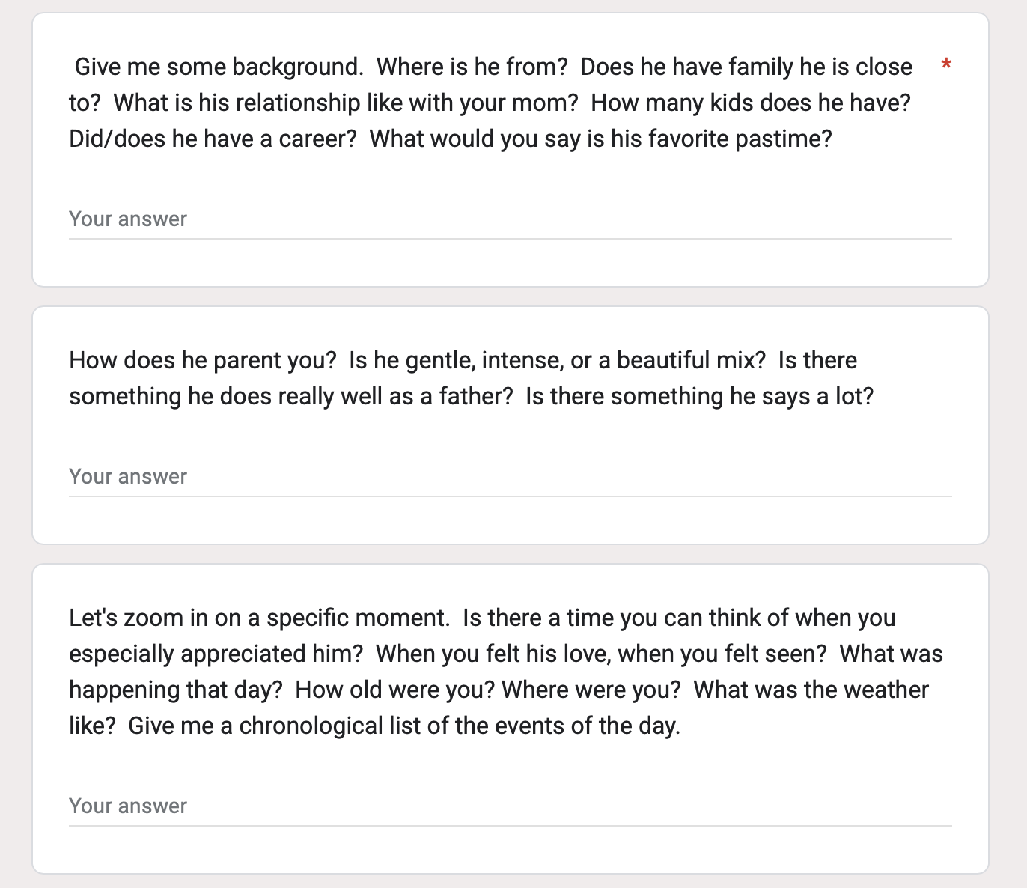Click 'How does he parent you?' text
This screenshot has width=1027, height=888.
203,360
